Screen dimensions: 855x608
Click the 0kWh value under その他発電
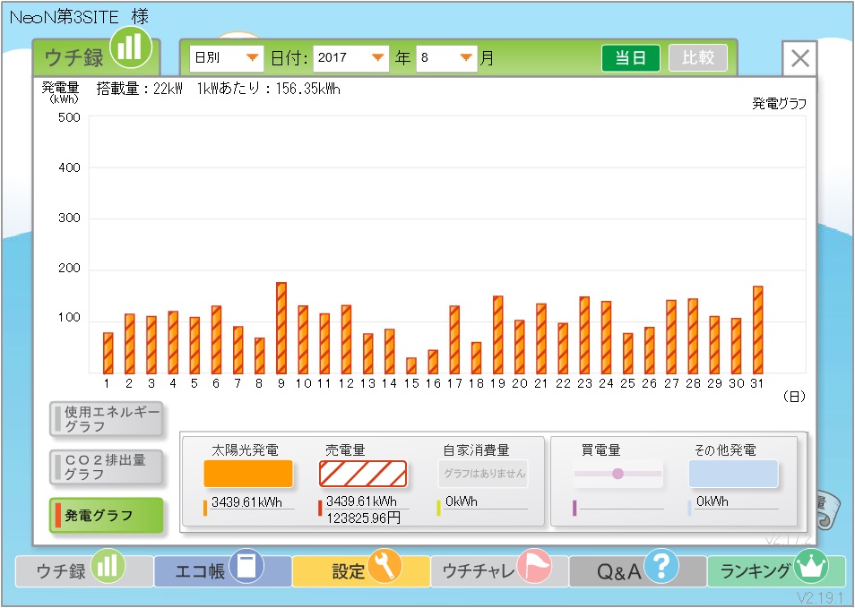pos(712,501)
